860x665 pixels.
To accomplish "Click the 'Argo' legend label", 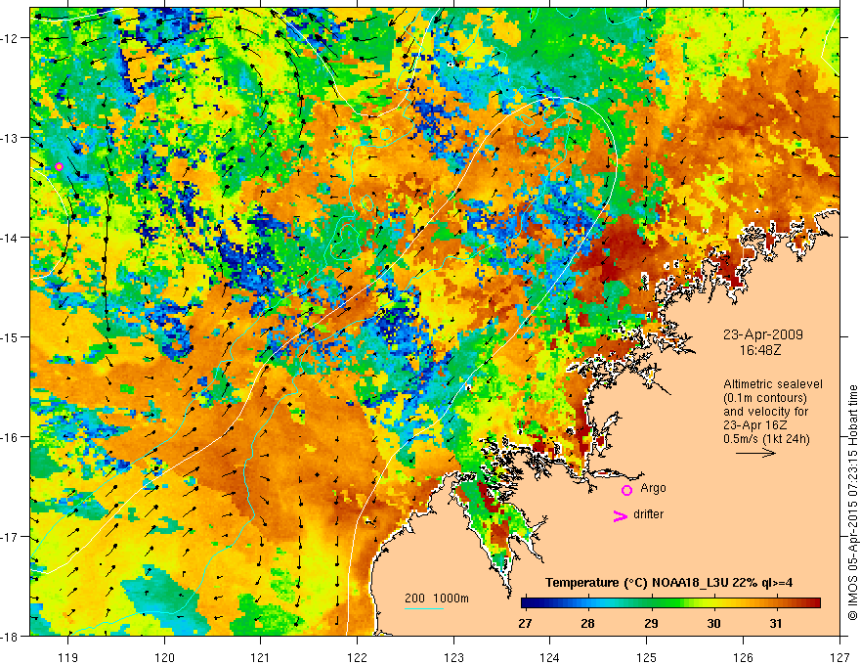I will pyautogui.click(x=653, y=488).
